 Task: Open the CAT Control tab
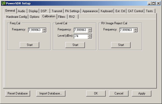(x=136, y=11)
